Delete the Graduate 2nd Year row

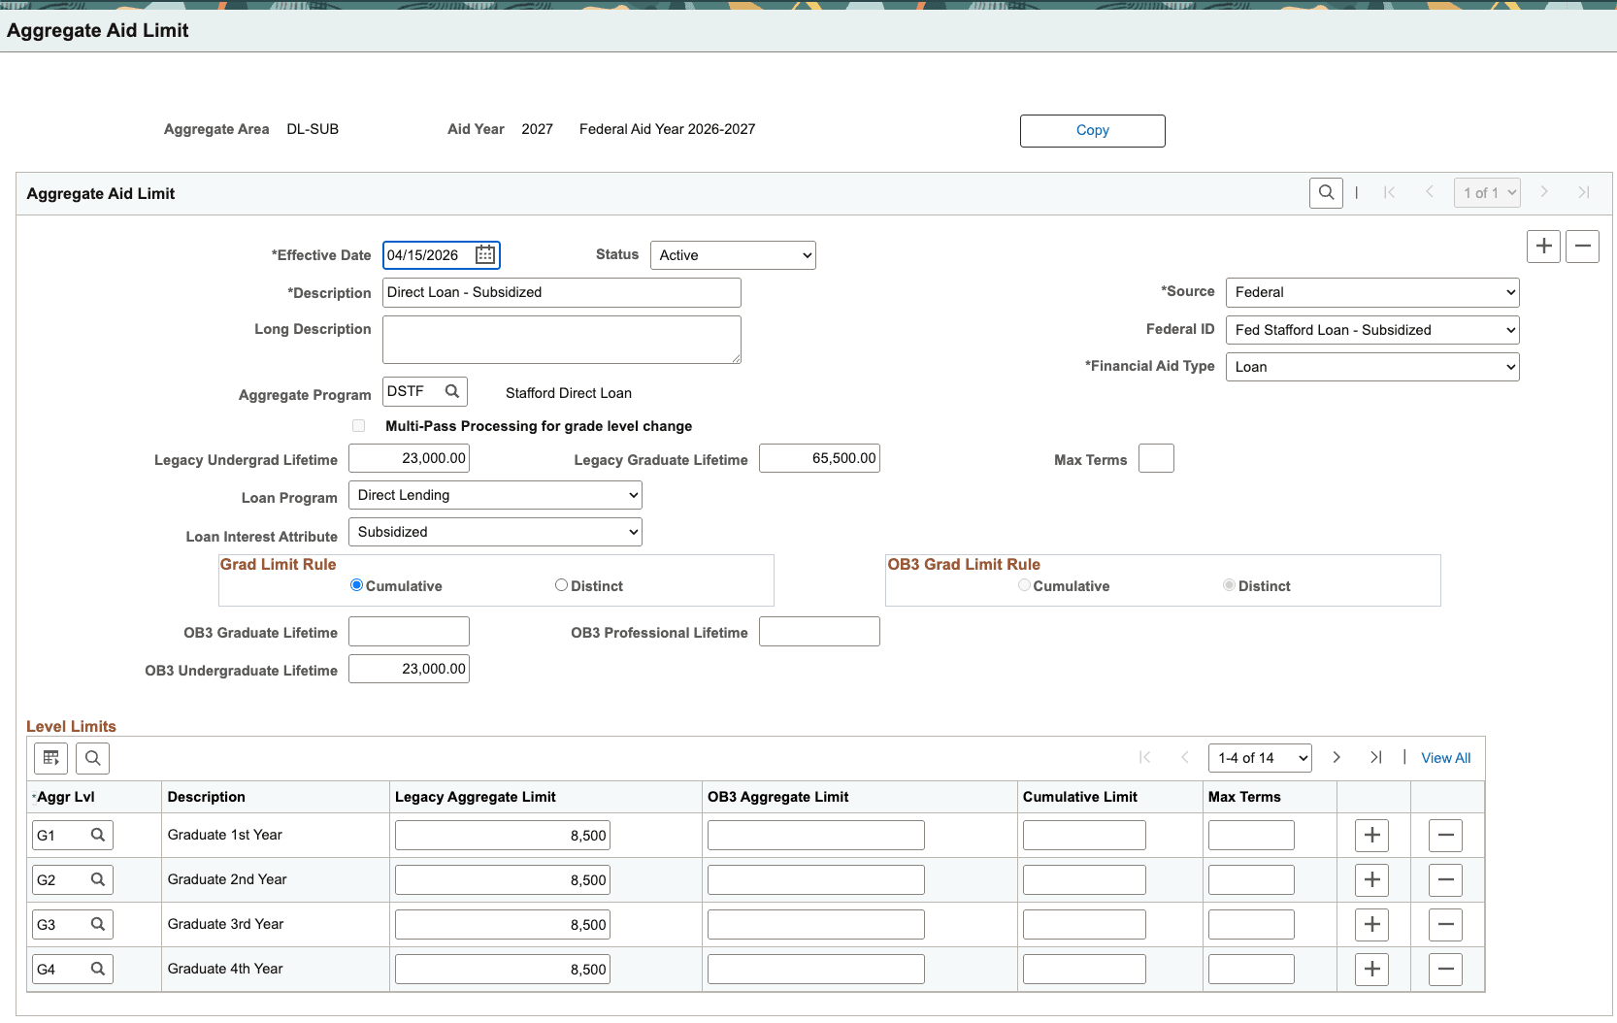click(1445, 880)
